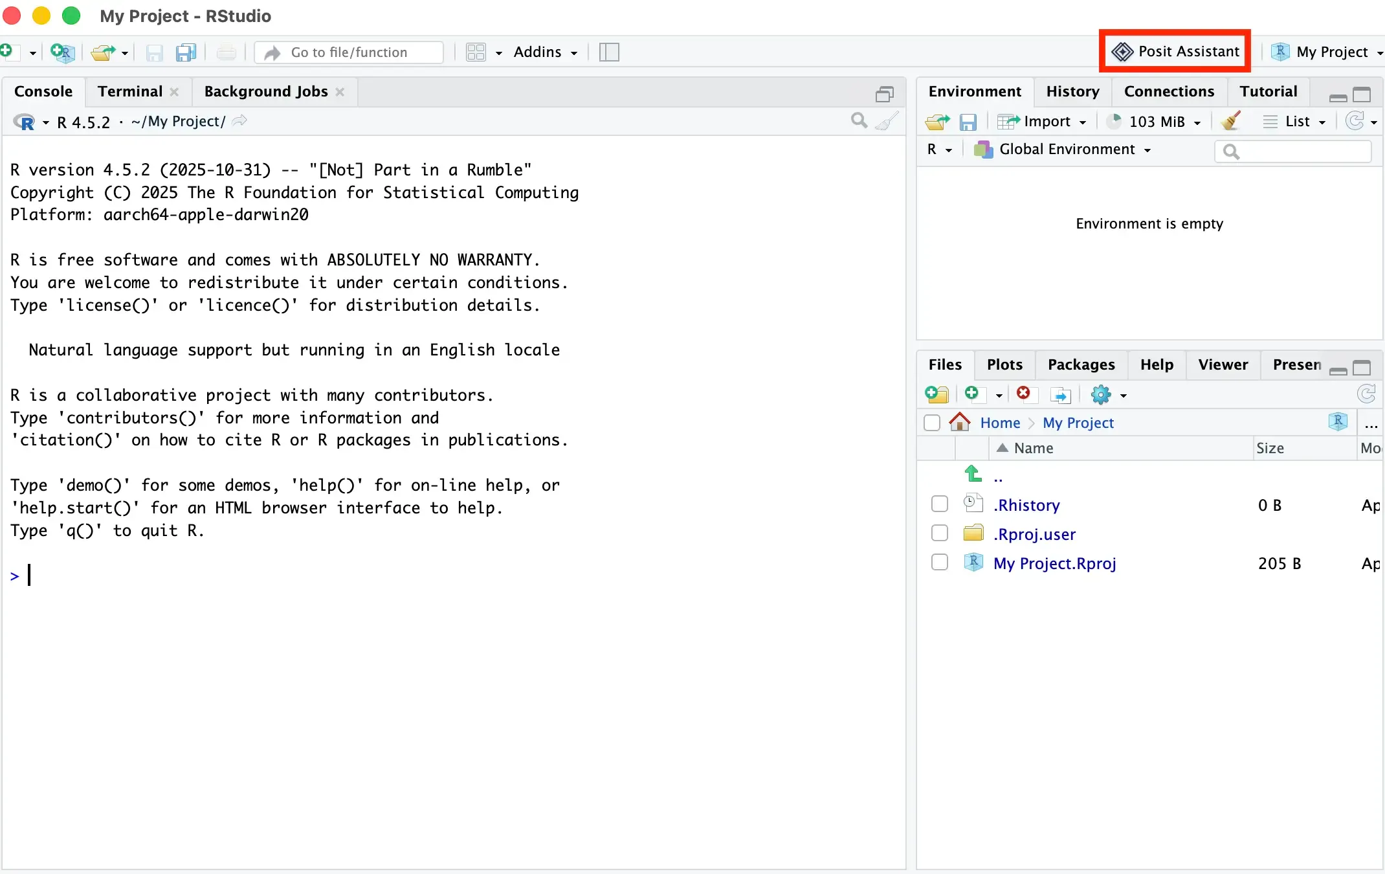Navigate to Home in the Files breadcrumb
The width and height of the screenshot is (1385, 874).
point(1000,423)
